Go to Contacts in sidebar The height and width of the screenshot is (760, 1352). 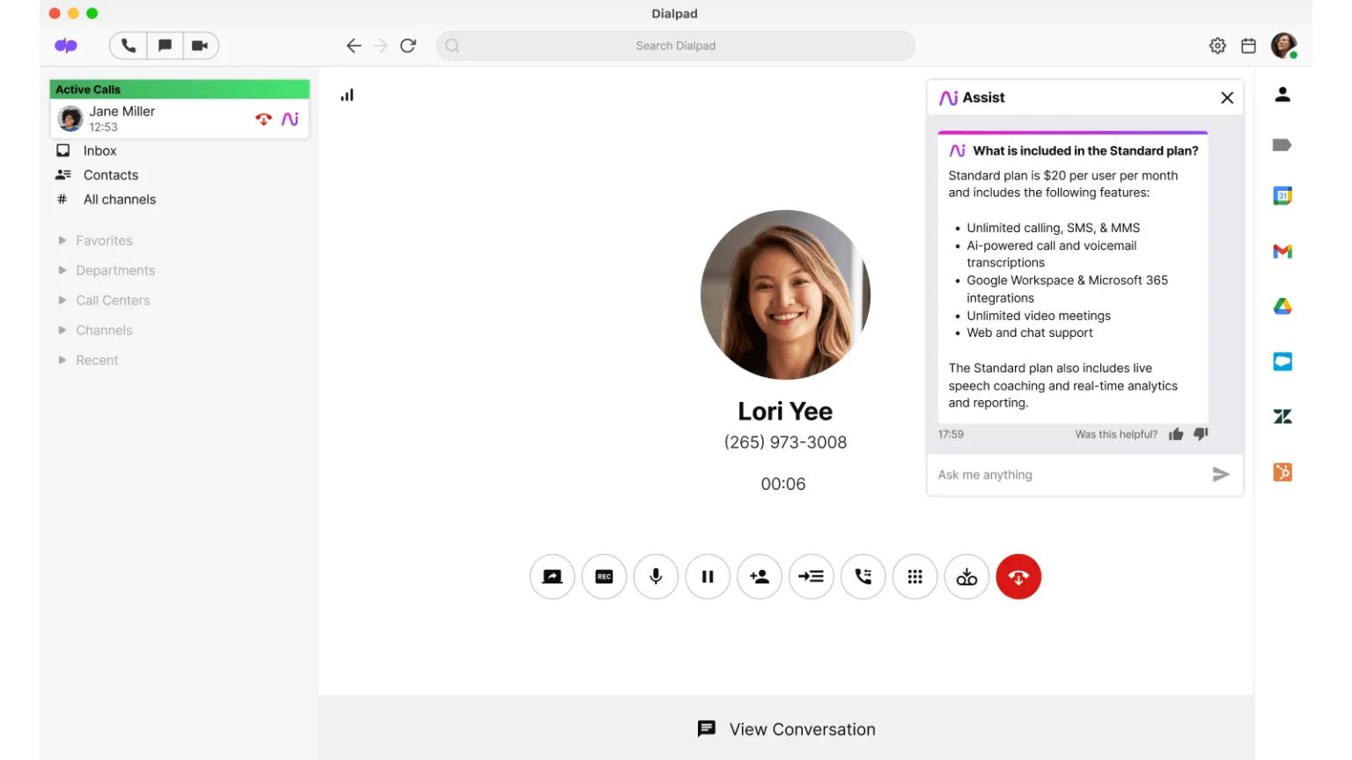click(x=110, y=175)
